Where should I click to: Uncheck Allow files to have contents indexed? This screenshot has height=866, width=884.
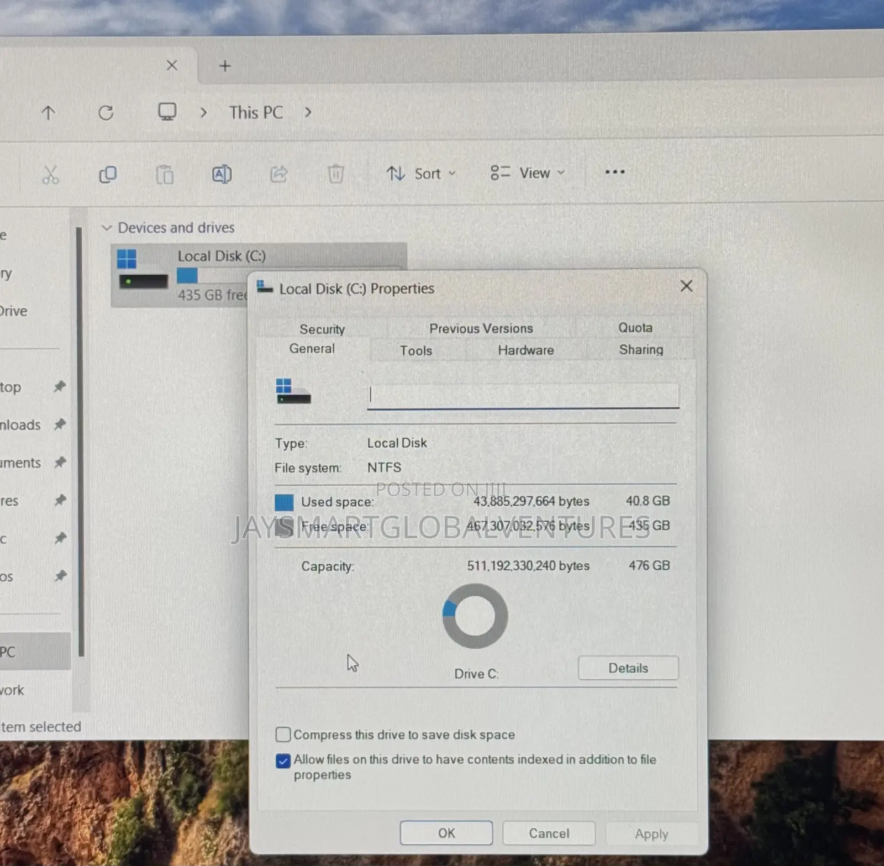[283, 761]
